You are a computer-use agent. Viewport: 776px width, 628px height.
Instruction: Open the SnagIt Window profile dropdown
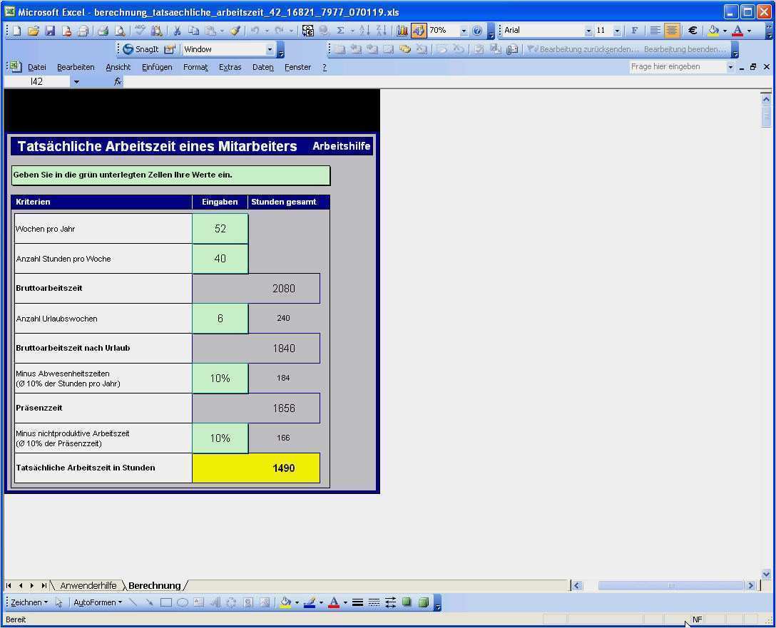tap(270, 49)
